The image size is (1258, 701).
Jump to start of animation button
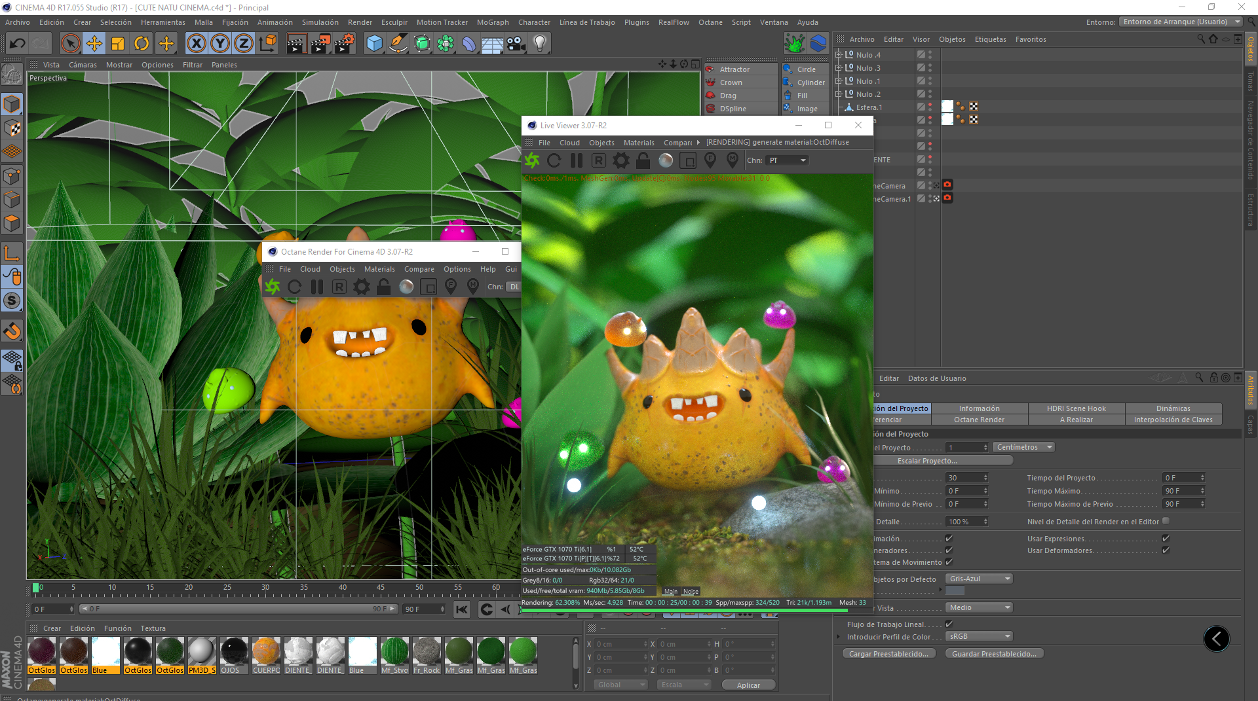coord(462,609)
